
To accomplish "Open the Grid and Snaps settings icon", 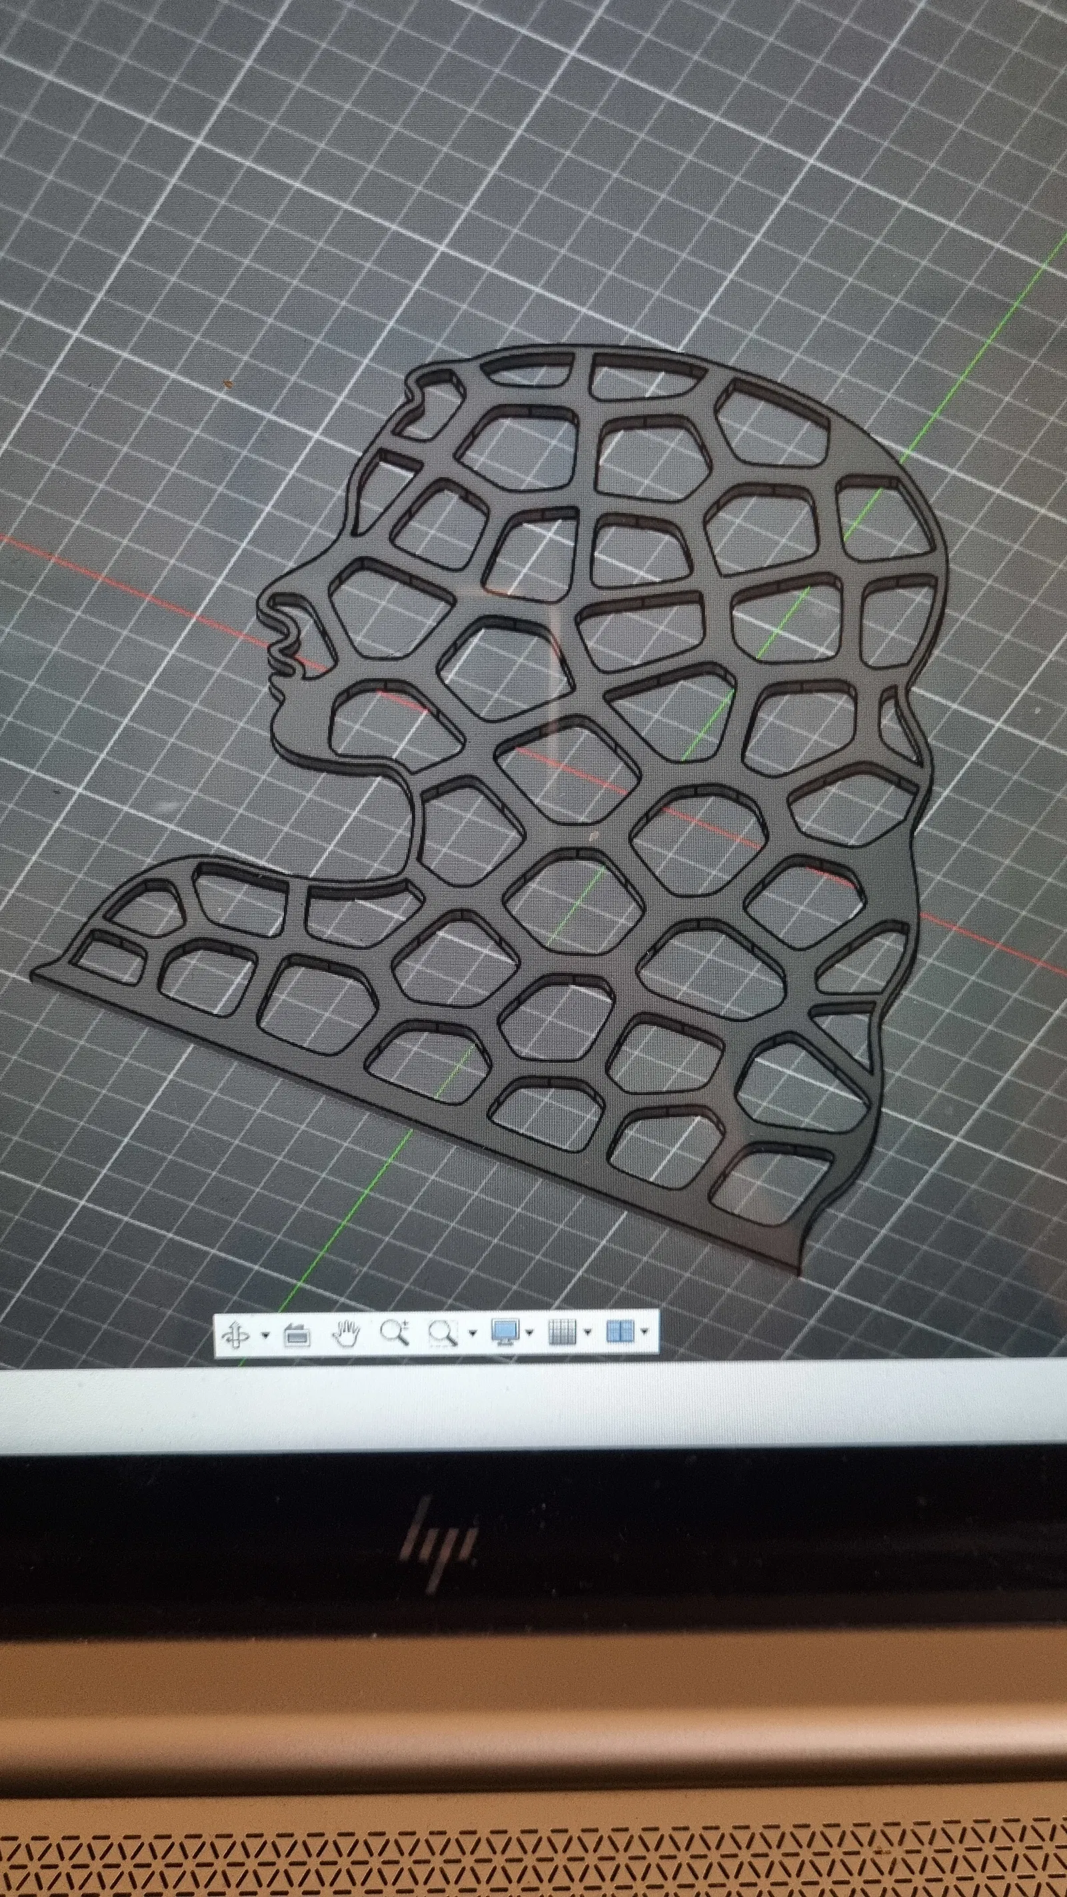I will point(563,1332).
